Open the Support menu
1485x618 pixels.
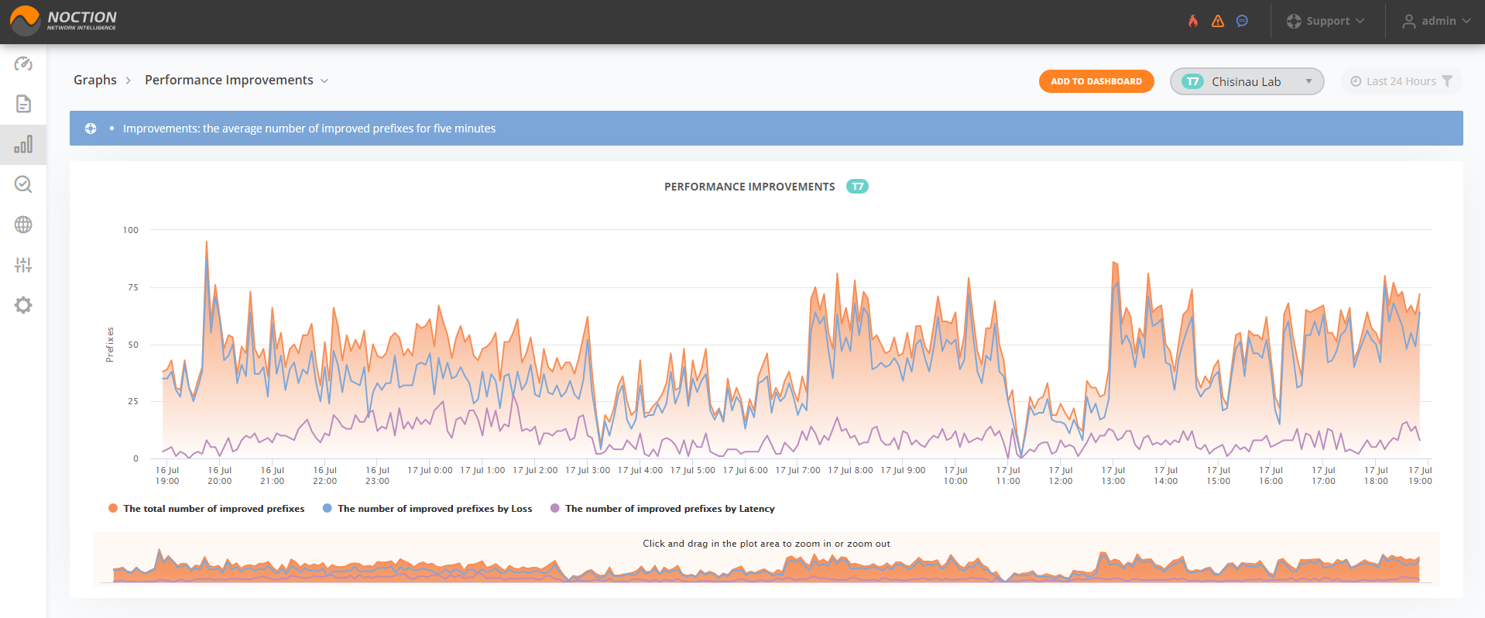1326,21
